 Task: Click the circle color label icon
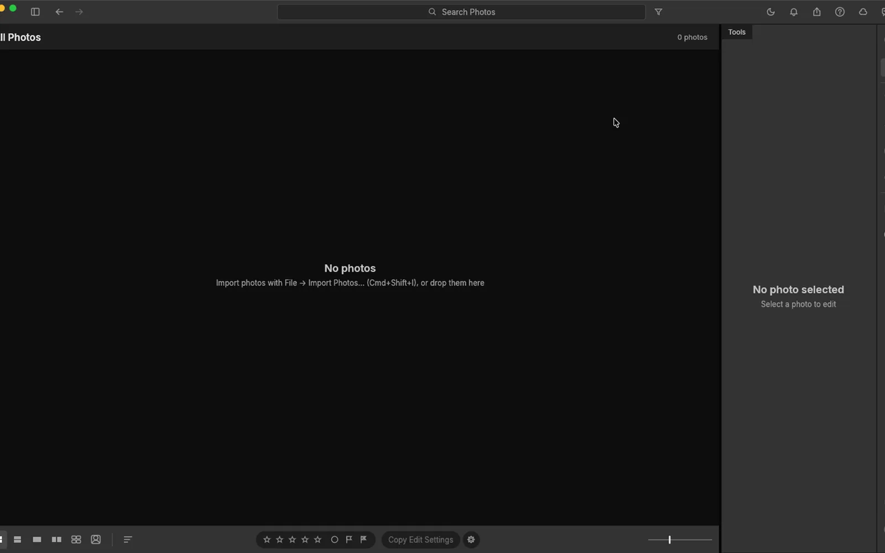[335, 540]
